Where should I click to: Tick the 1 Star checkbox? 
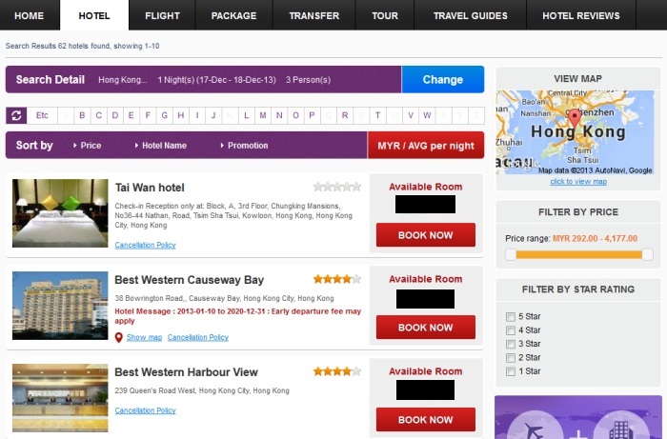click(511, 371)
